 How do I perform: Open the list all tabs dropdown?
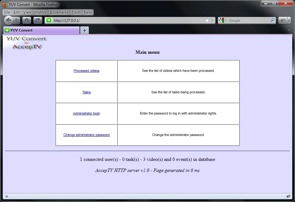click(x=289, y=30)
